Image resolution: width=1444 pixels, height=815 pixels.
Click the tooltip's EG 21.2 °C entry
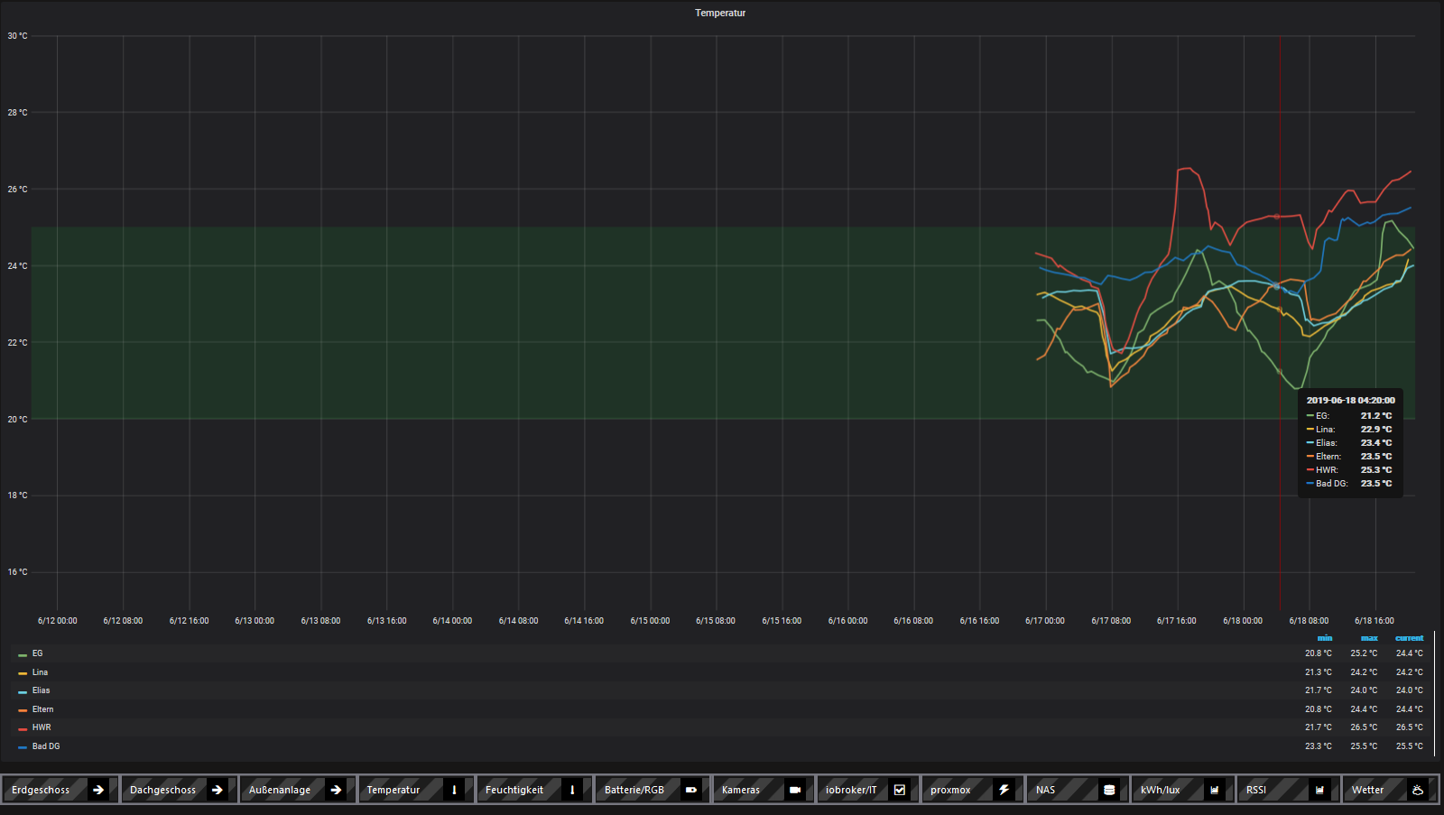(1349, 416)
